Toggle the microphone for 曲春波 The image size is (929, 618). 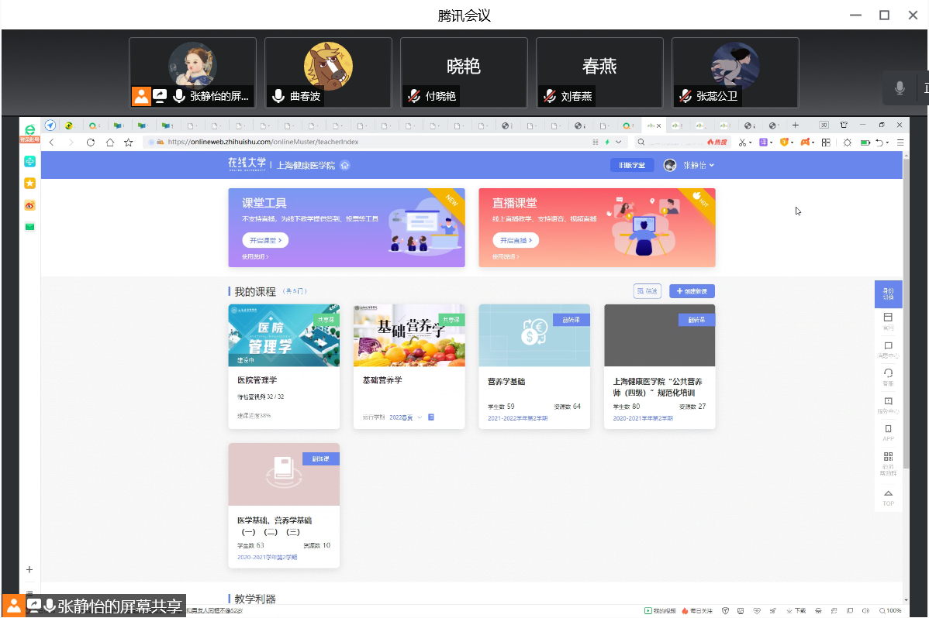click(x=278, y=96)
